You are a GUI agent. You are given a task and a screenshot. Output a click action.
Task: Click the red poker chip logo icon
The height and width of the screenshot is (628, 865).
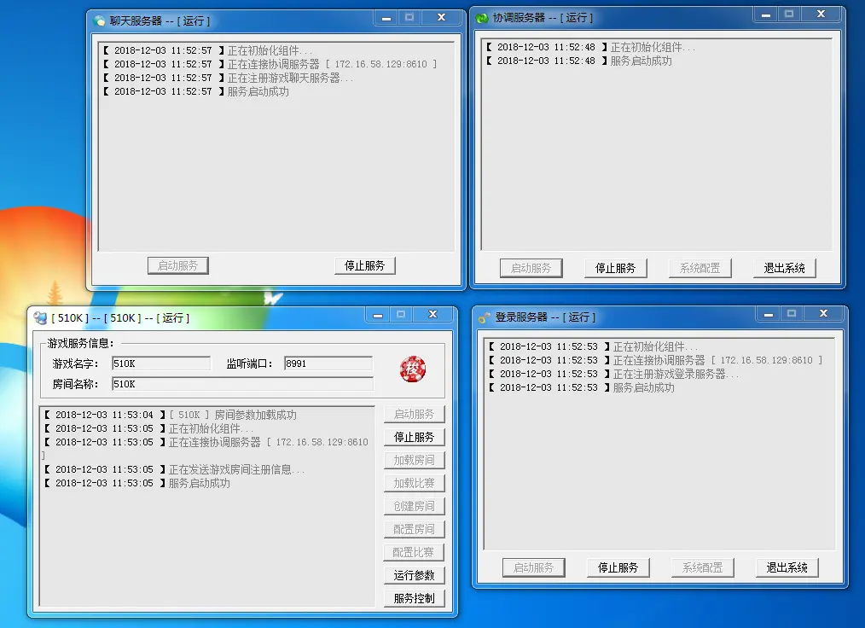(x=414, y=369)
